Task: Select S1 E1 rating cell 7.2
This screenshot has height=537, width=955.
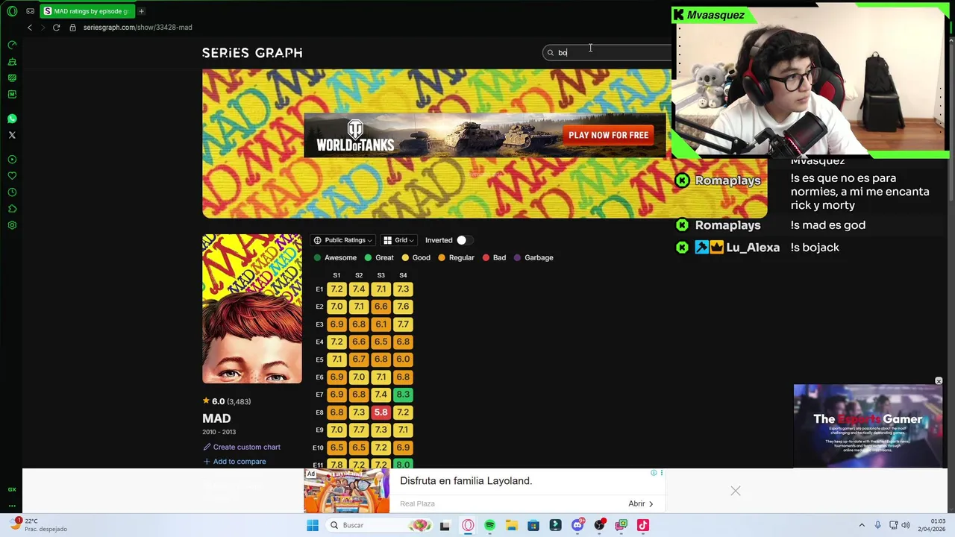Action: pos(336,289)
